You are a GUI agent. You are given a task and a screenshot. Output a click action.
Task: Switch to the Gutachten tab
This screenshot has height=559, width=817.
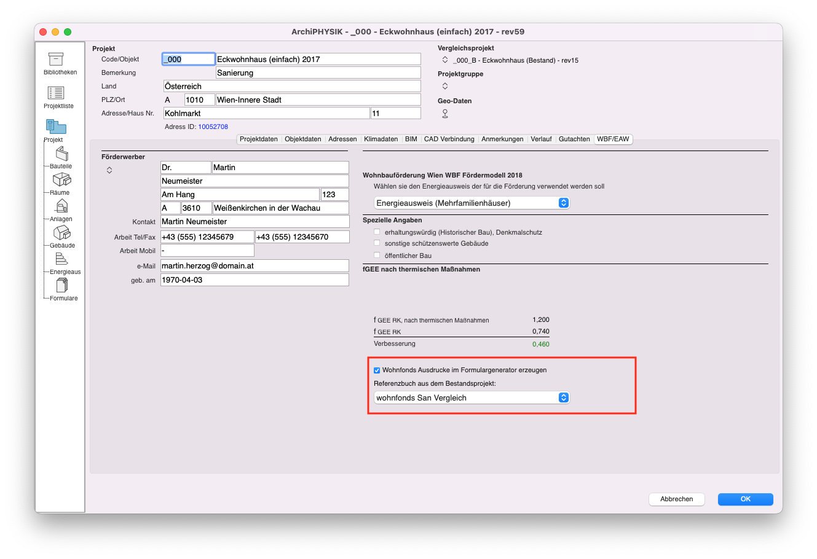pyautogui.click(x=574, y=139)
